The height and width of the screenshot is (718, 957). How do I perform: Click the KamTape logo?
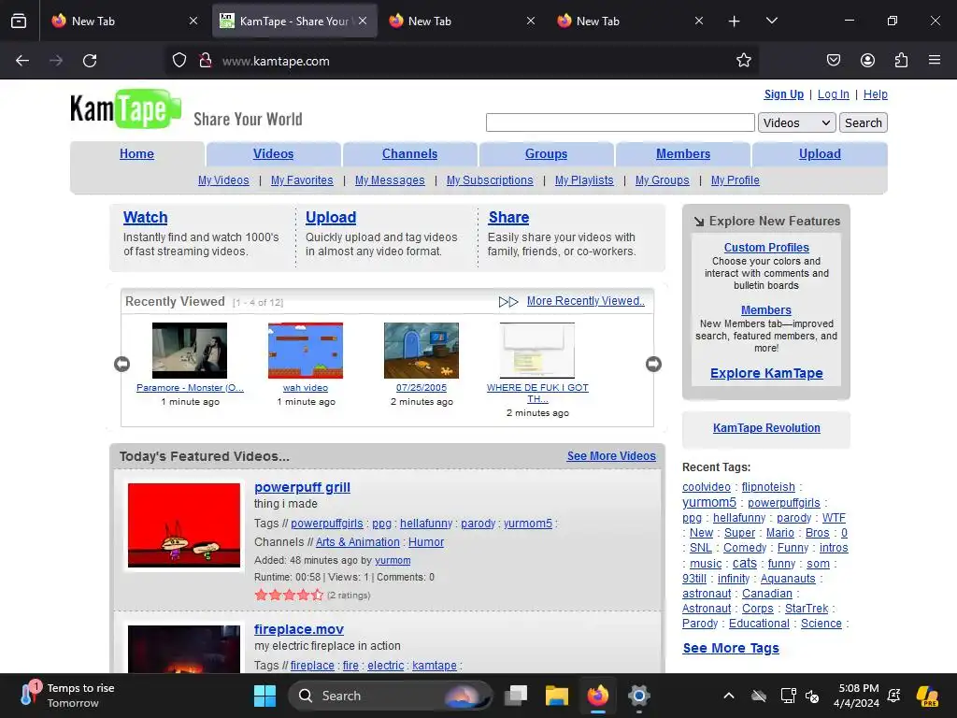pyautogui.click(x=126, y=109)
